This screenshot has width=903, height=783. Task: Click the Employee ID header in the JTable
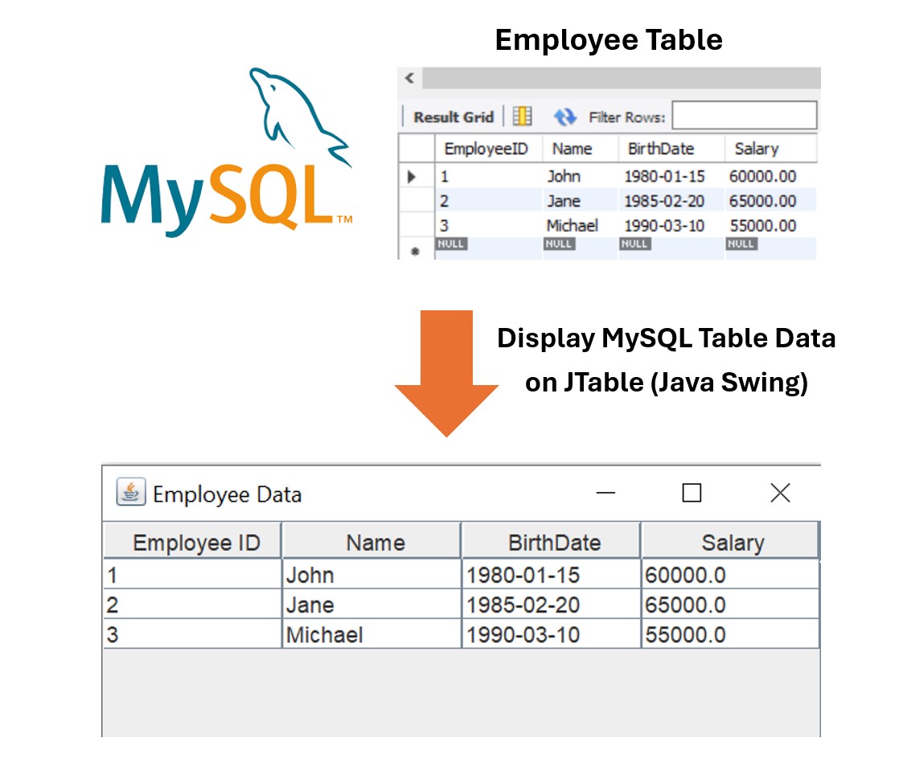[192, 542]
